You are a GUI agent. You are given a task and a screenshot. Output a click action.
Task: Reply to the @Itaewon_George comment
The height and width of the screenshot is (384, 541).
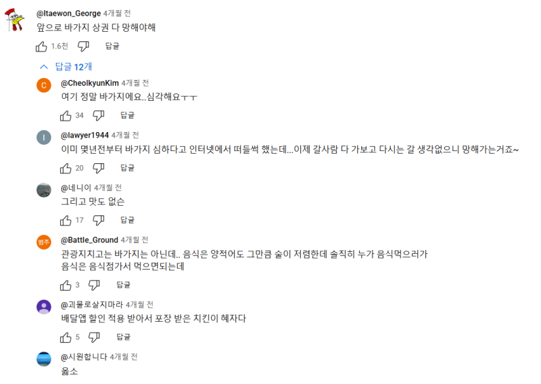(112, 46)
